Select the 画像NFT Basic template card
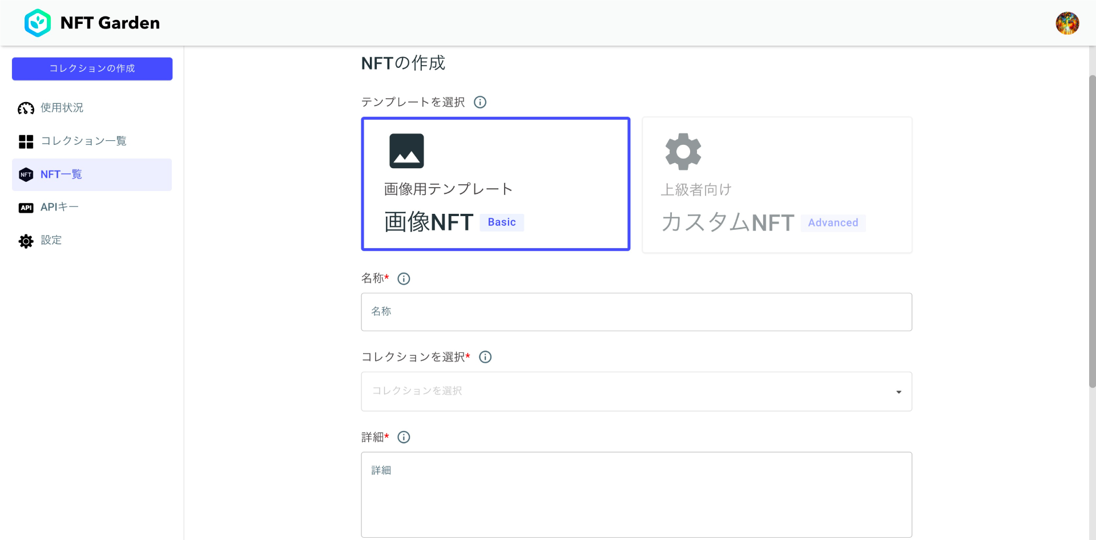Screen dimensions: 1096x540 click(494, 184)
